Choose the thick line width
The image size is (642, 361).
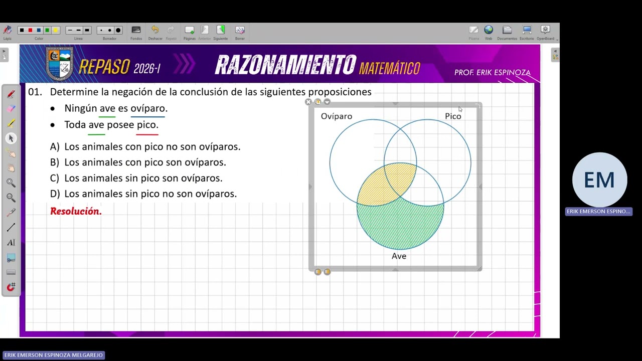click(87, 30)
